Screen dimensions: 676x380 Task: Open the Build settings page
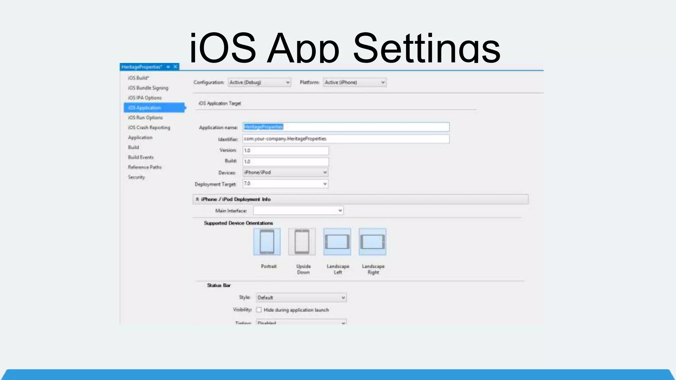coord(133,147)
